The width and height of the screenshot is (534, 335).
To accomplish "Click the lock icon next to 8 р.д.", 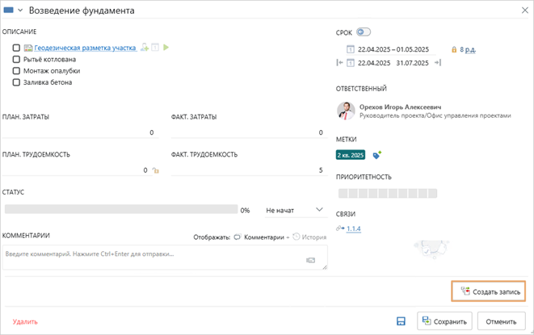I will (454, 49).
